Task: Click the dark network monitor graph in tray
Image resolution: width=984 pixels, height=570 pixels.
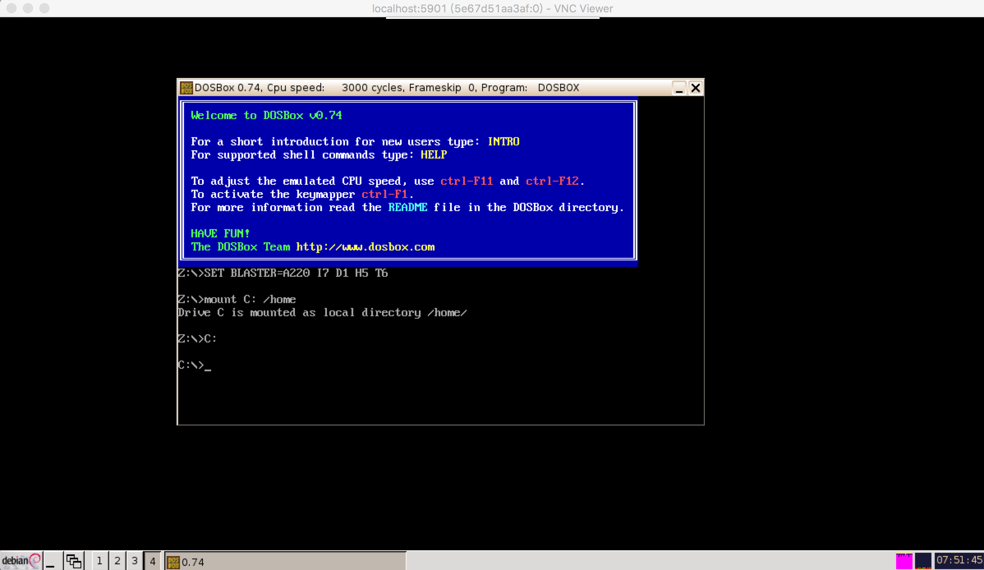Action: point(923,561)
